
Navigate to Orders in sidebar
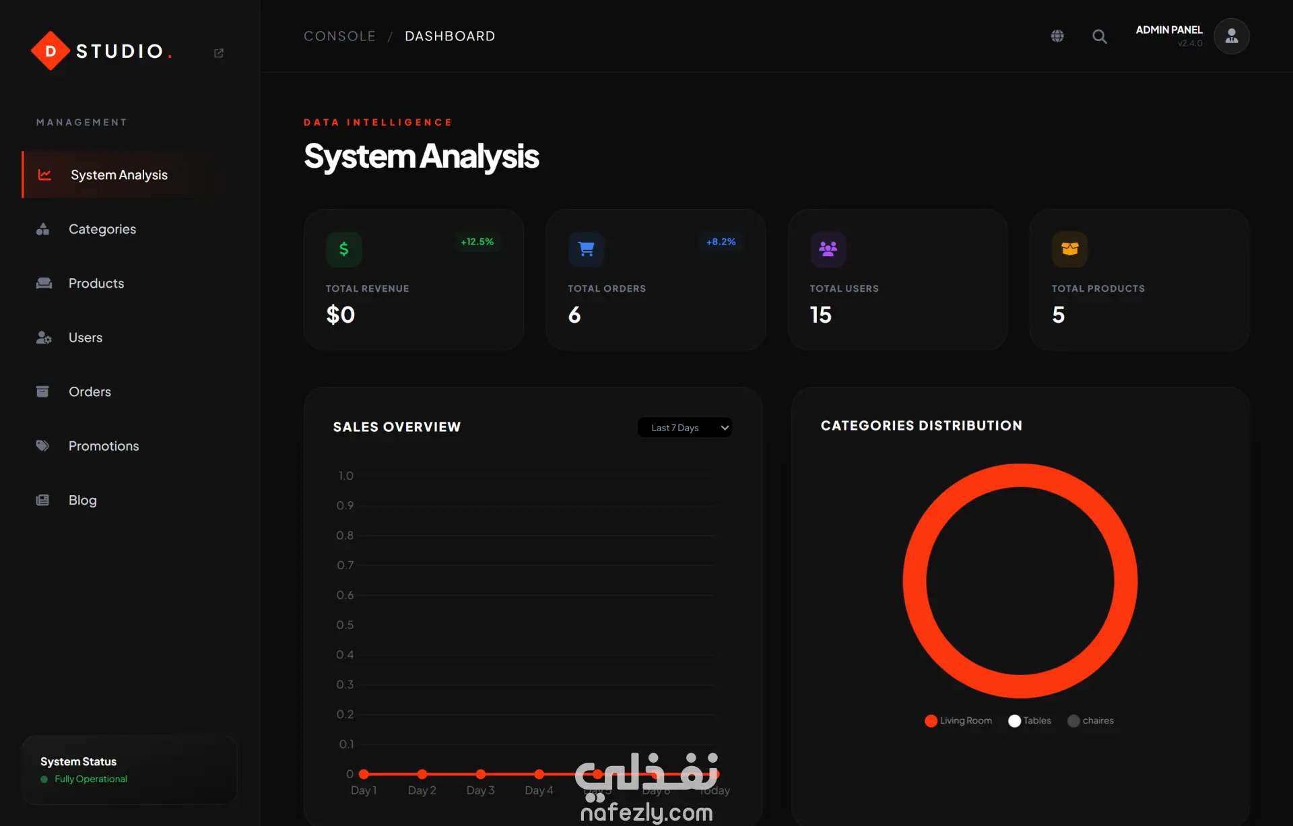point(90,392)
